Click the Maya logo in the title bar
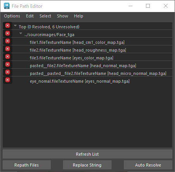This screenshot has width=175, height=172. [x=7, y=6]
